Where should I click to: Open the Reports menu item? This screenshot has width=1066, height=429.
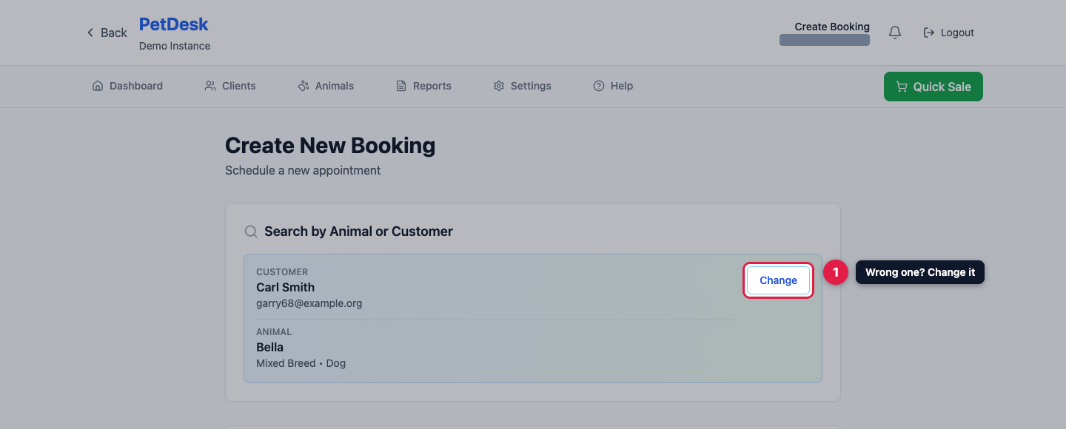click(423, 86)
